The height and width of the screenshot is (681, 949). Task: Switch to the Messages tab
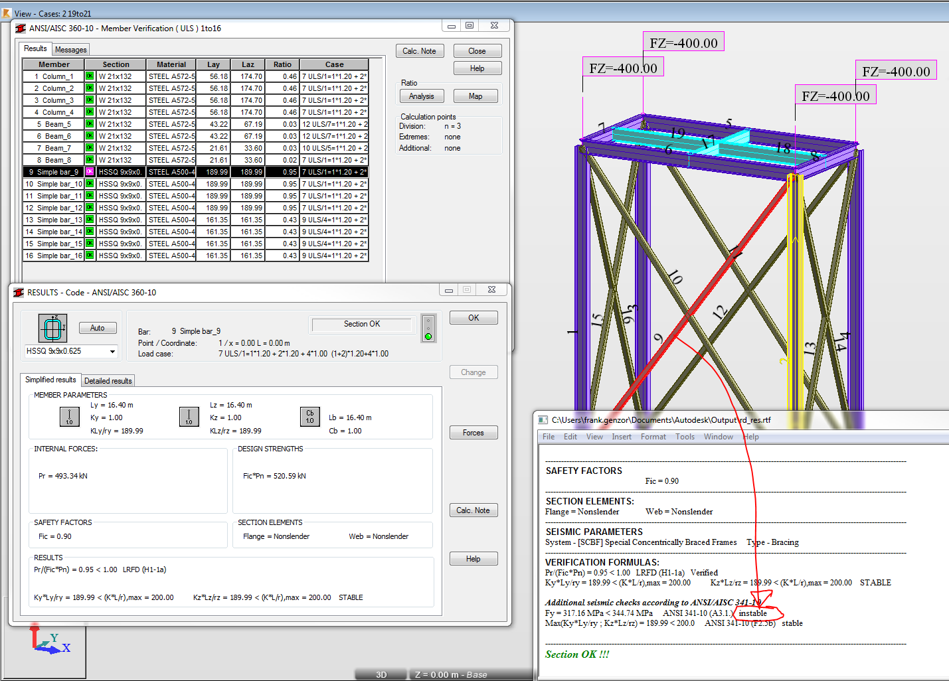click(x=70, y=49)
